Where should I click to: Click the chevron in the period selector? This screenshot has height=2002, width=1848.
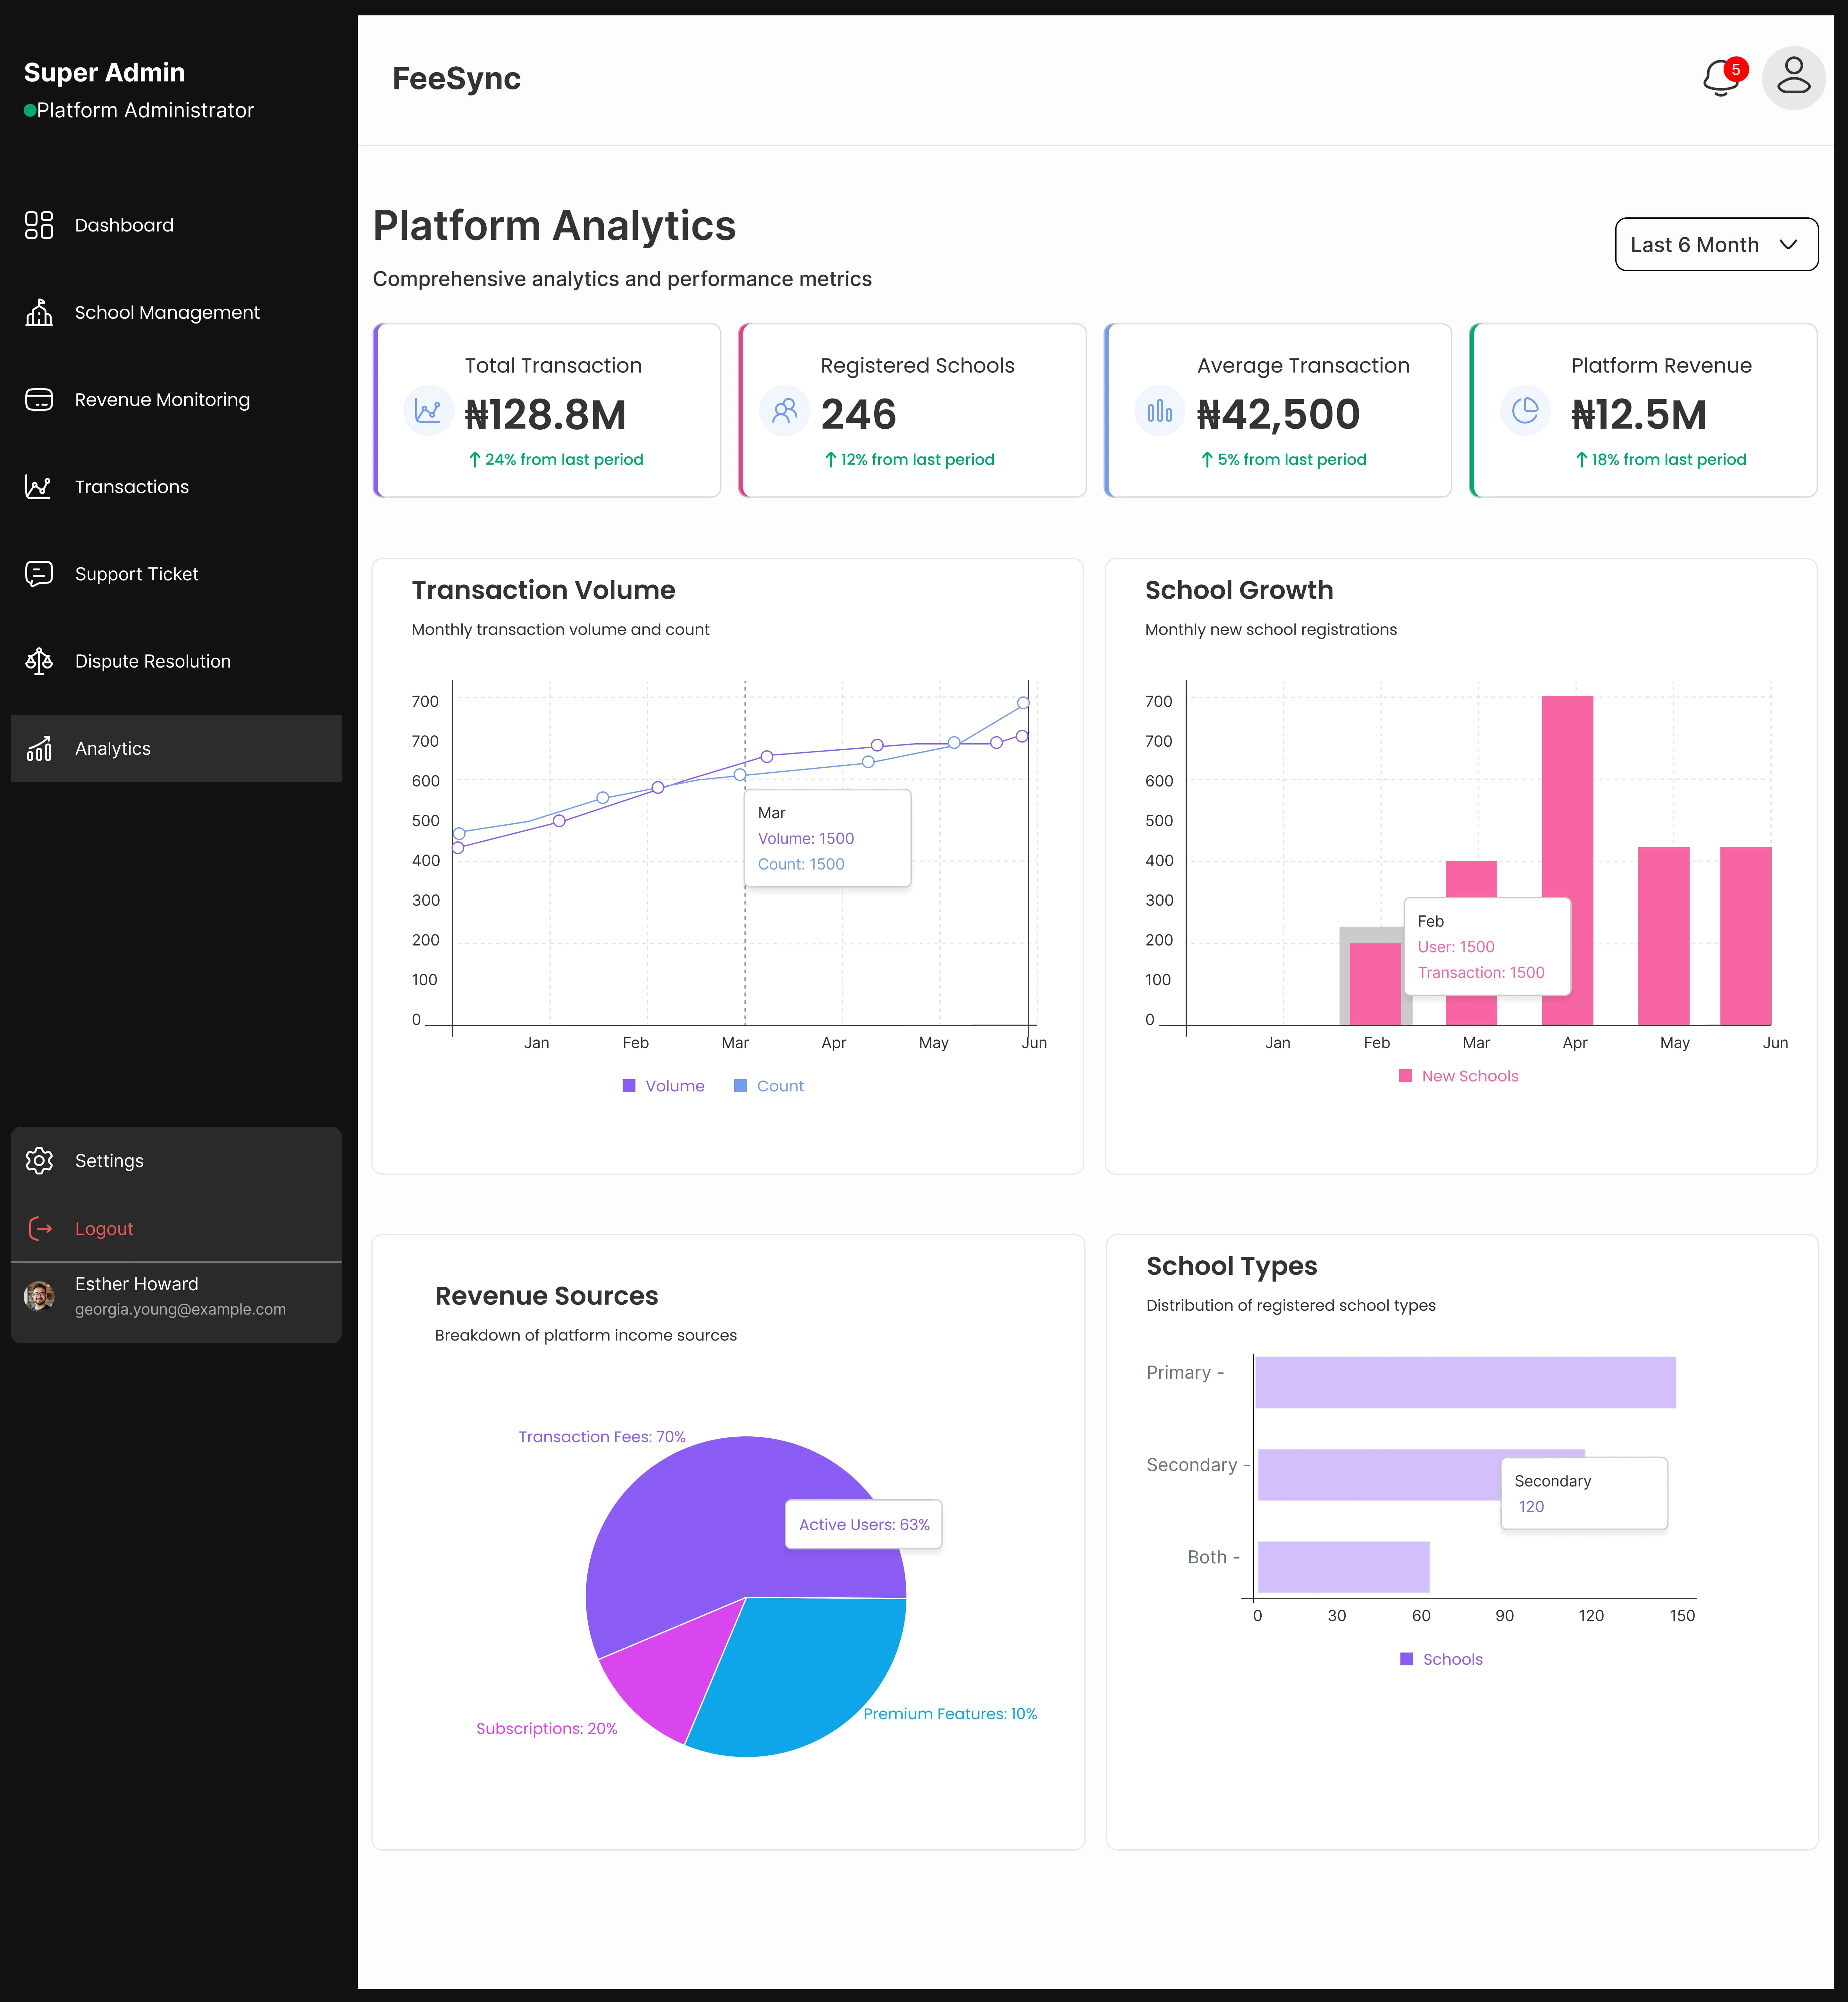tap(1788, 245)
